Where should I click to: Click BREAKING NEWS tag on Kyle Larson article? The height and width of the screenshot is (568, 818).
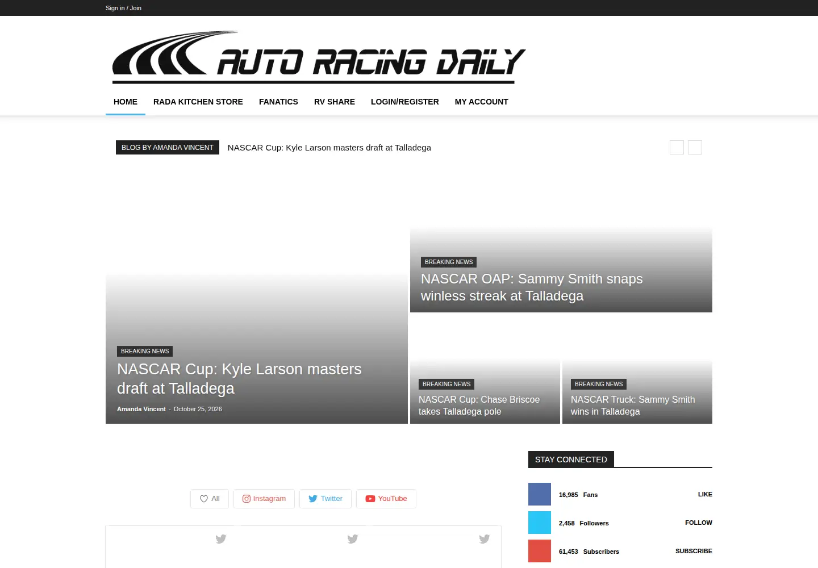[145, 352]
